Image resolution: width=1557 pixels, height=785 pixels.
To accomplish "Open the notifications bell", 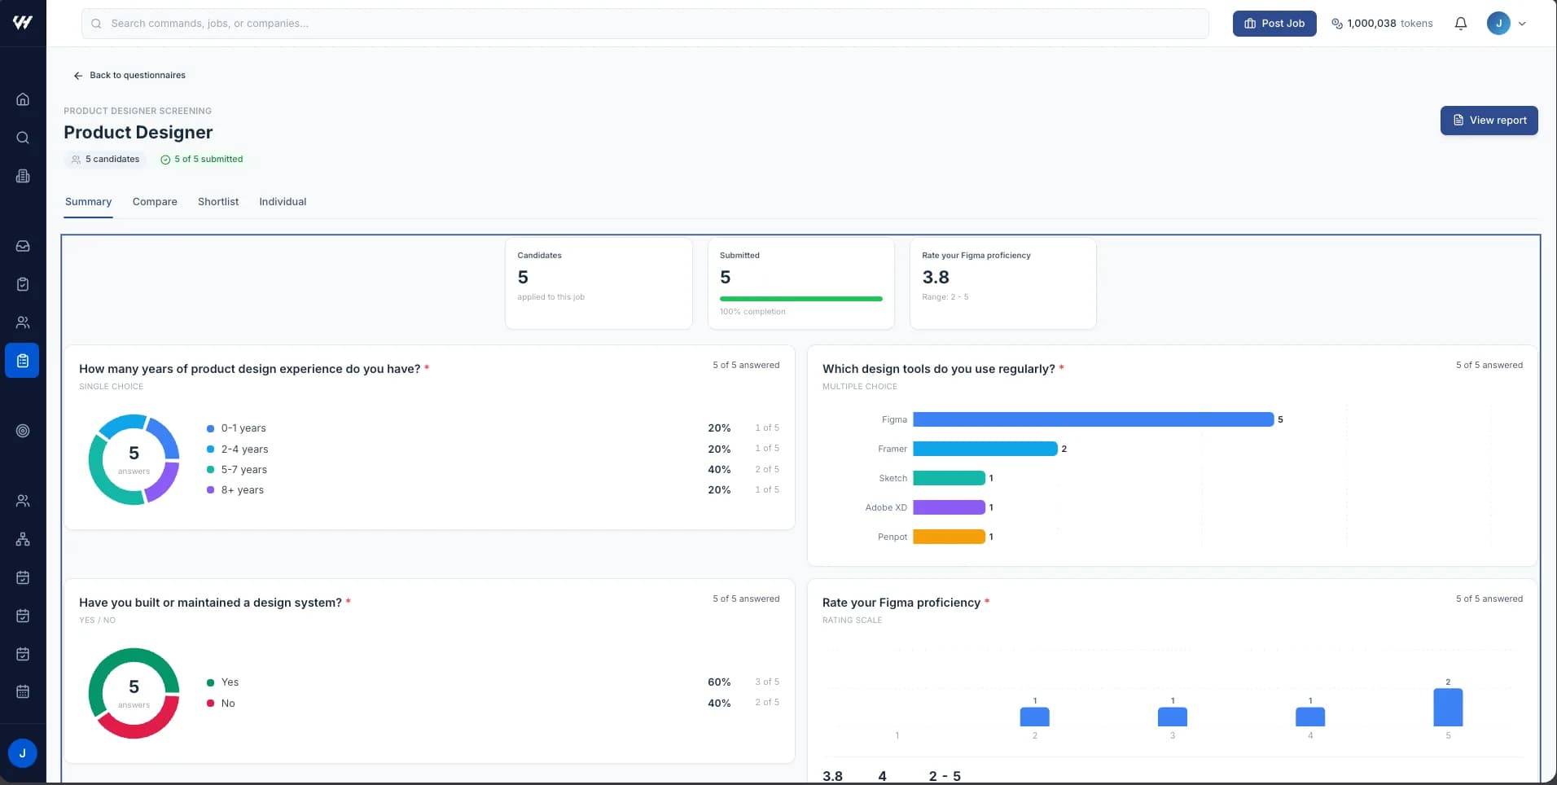I will point(1461,24).
